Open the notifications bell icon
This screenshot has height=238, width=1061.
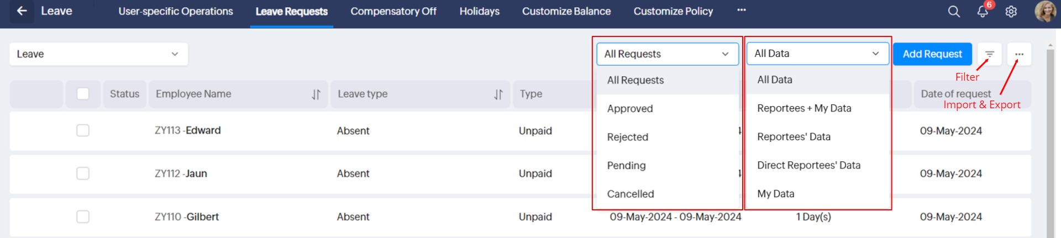[x=983, y=12]
